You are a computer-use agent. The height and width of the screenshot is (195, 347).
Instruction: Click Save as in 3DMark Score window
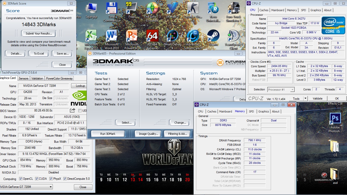click(x=62, y=54)
